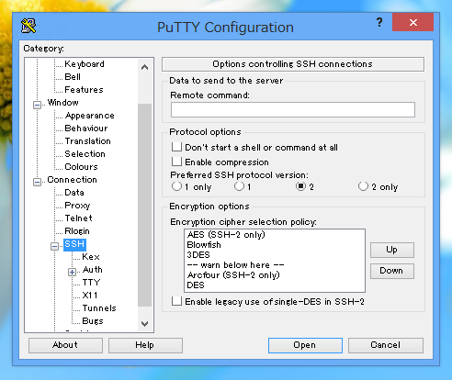Click the About button
Image resolution: width=452 pixels, height=380 pixels.
[x=65, y=345]
